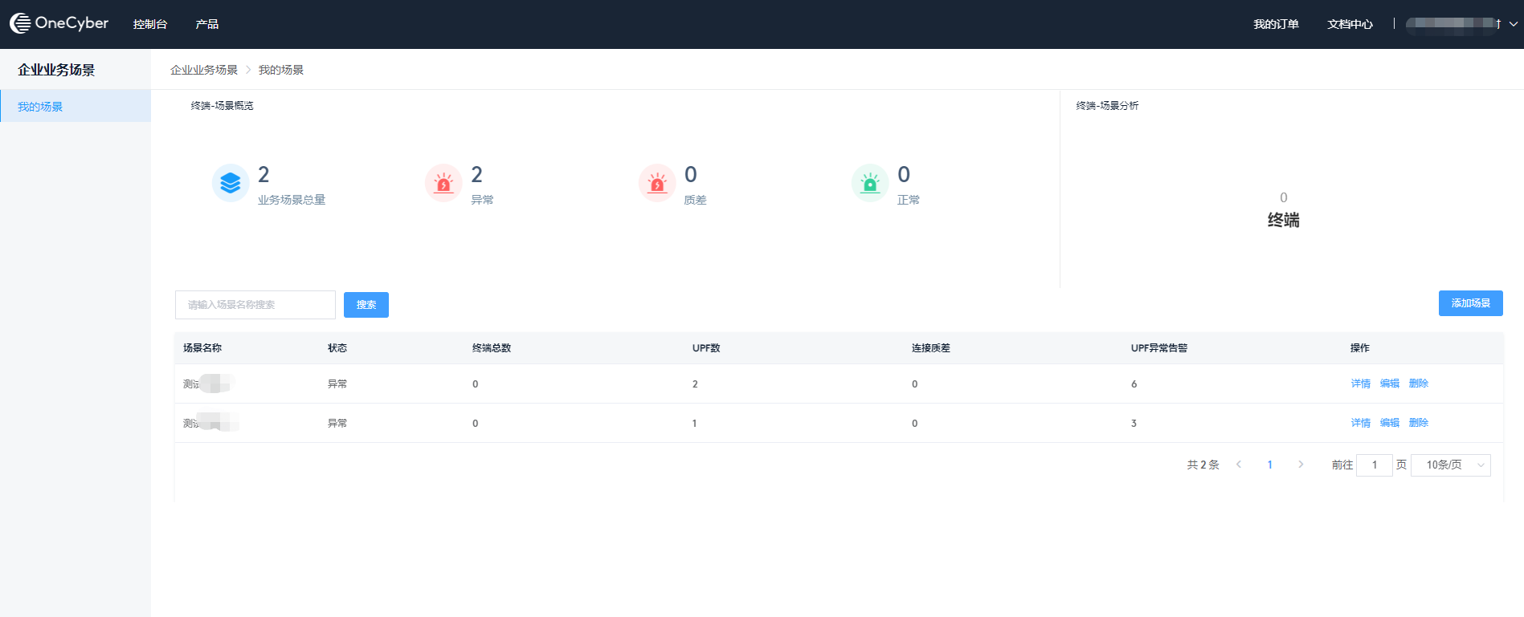Click the 企业业务场景 breadcrumb link
This screenshot has height=617, width=1524.
(204, 70)
